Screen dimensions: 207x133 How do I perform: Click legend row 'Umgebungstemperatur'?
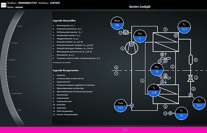[x=66, y=36]
